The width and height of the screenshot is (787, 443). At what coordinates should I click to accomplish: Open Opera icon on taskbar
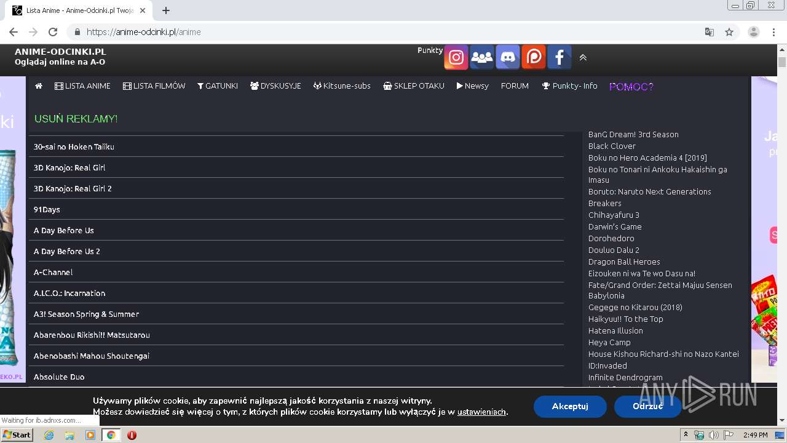coord(132,435)
